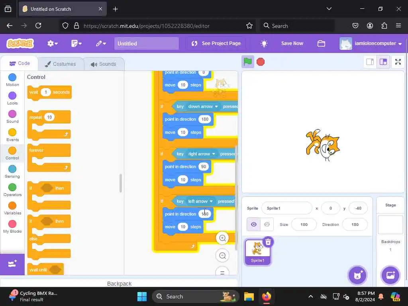Delete Sprite1 with the trash icon
408x306 pixels.
pyautogui.click(x=268, y=242)
